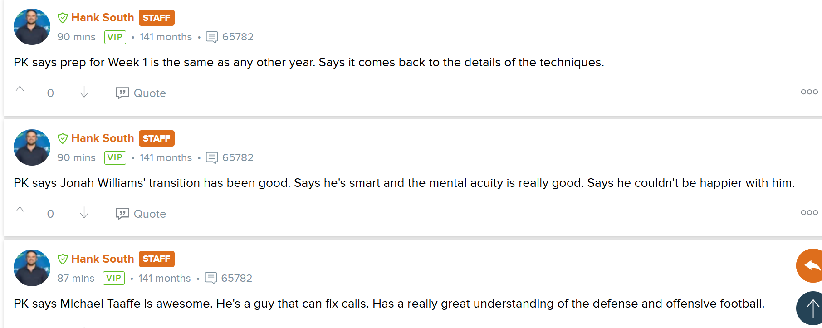Click the orange reply arrow button

809,266
